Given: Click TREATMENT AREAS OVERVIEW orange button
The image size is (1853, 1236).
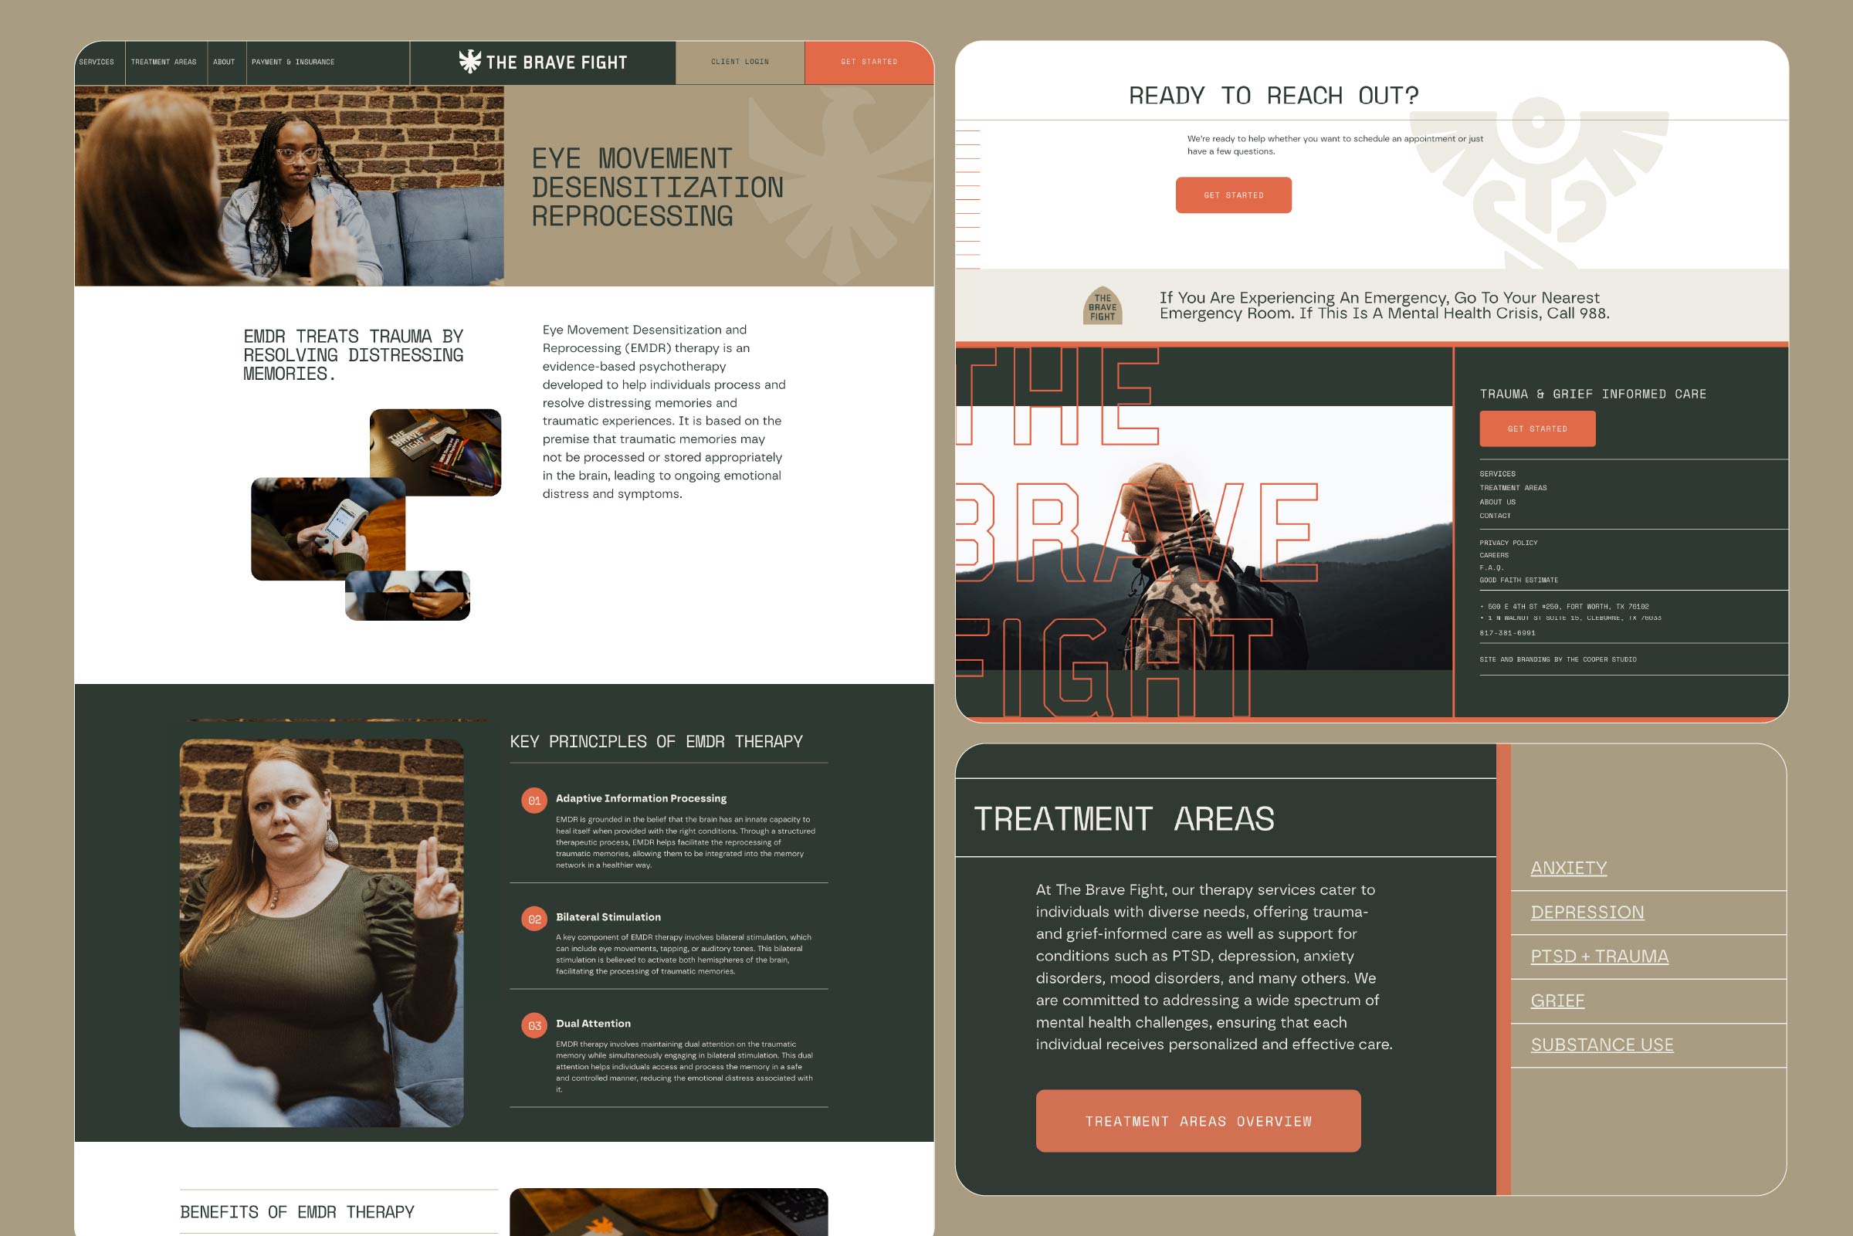Looking at the screenshot, I should click(1196, 1120).
